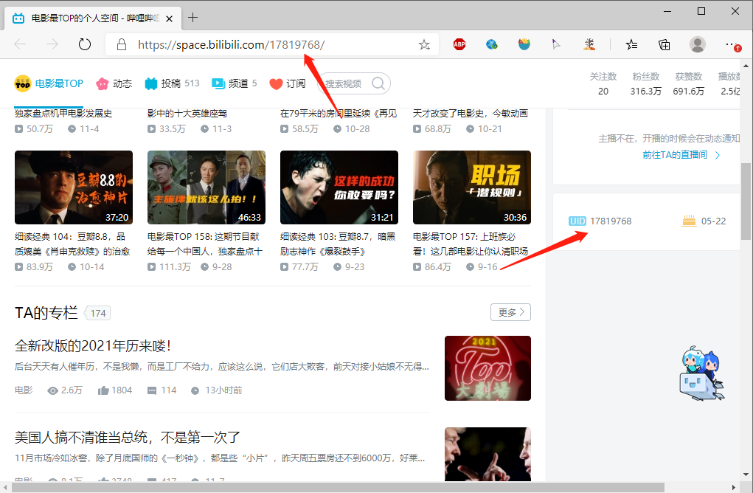The height and width of the screenshot is (493, 753).
Task: Bookmark this page with star icon
Action: click(424, 45)
